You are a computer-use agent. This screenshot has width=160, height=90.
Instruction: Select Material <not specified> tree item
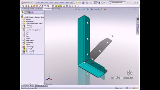point(33,30)
